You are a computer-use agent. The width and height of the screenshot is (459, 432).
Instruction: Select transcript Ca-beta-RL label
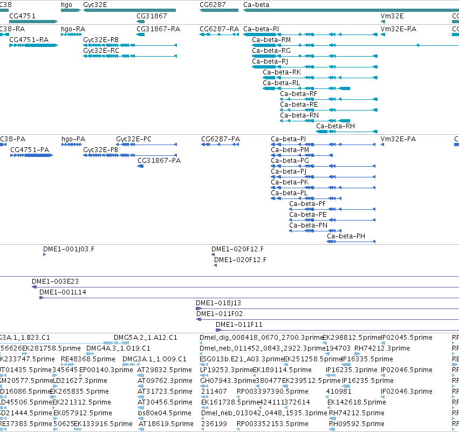[282, 83]
